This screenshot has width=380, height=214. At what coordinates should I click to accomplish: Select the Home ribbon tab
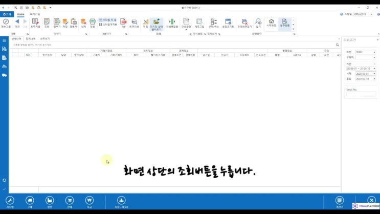20,14
